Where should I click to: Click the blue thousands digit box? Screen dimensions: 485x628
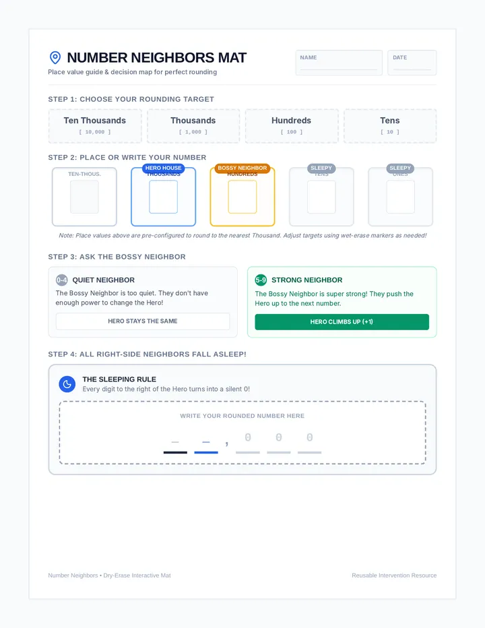[164, 197]
